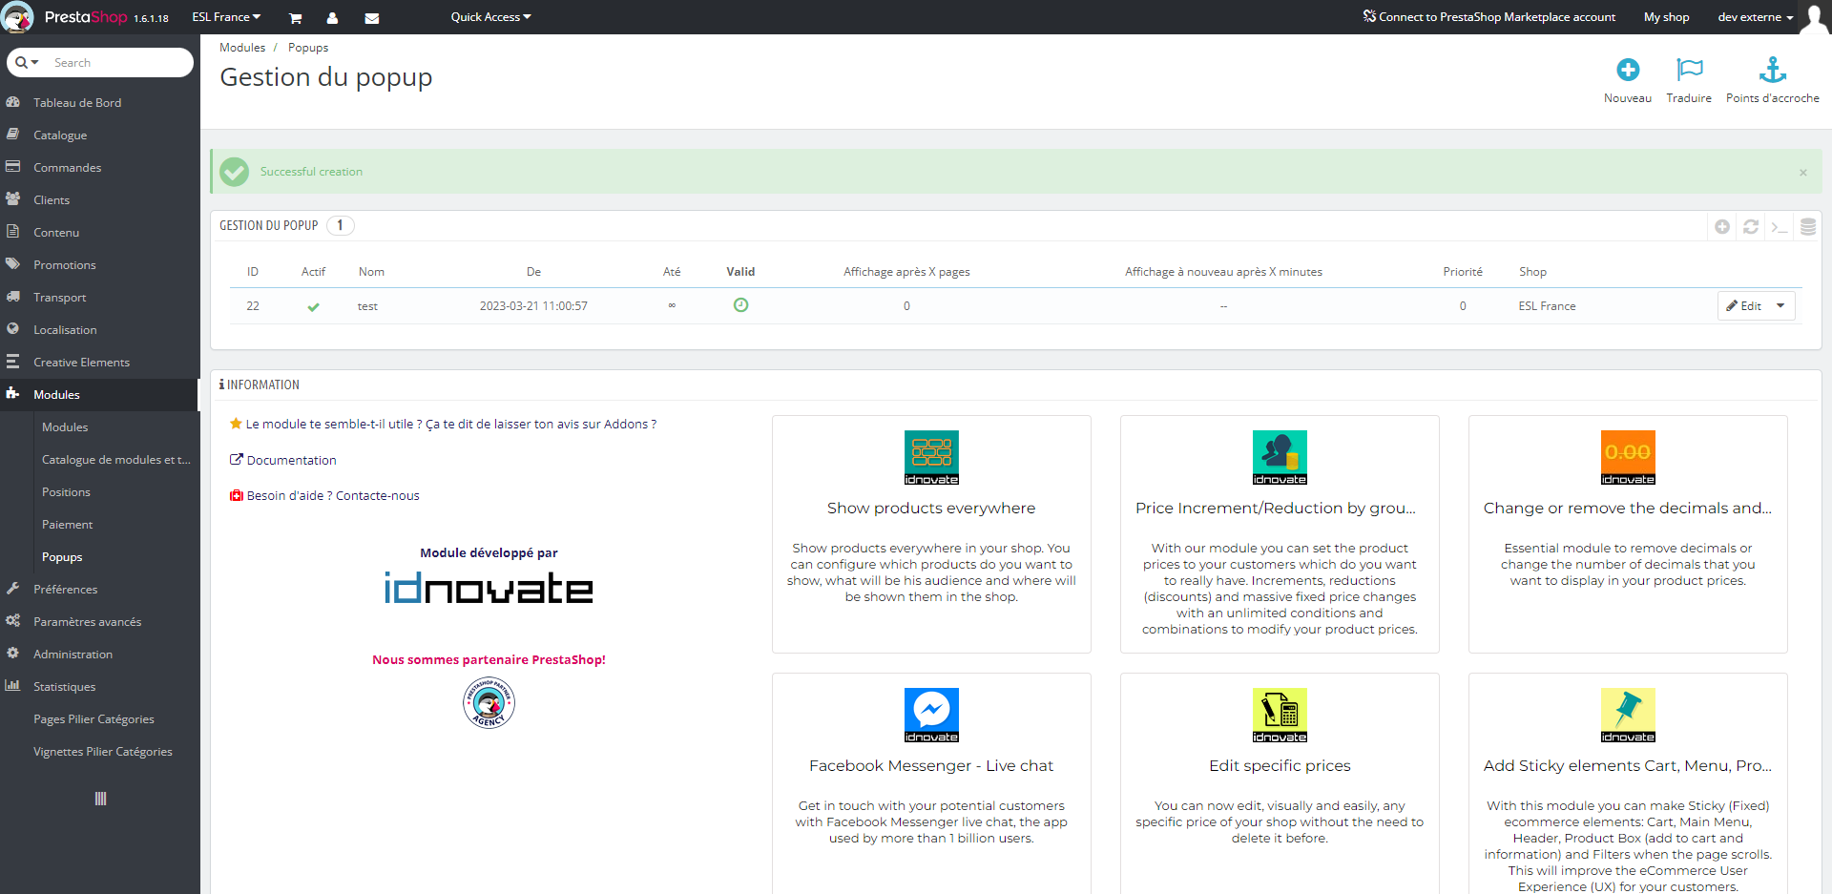1832x894 pixels.
Task: Toggle the green Actif checkmark for test
Action: click(313, 307)
